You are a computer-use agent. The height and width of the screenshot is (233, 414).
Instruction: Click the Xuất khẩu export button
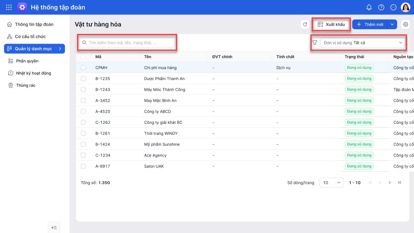click(331, 25)
